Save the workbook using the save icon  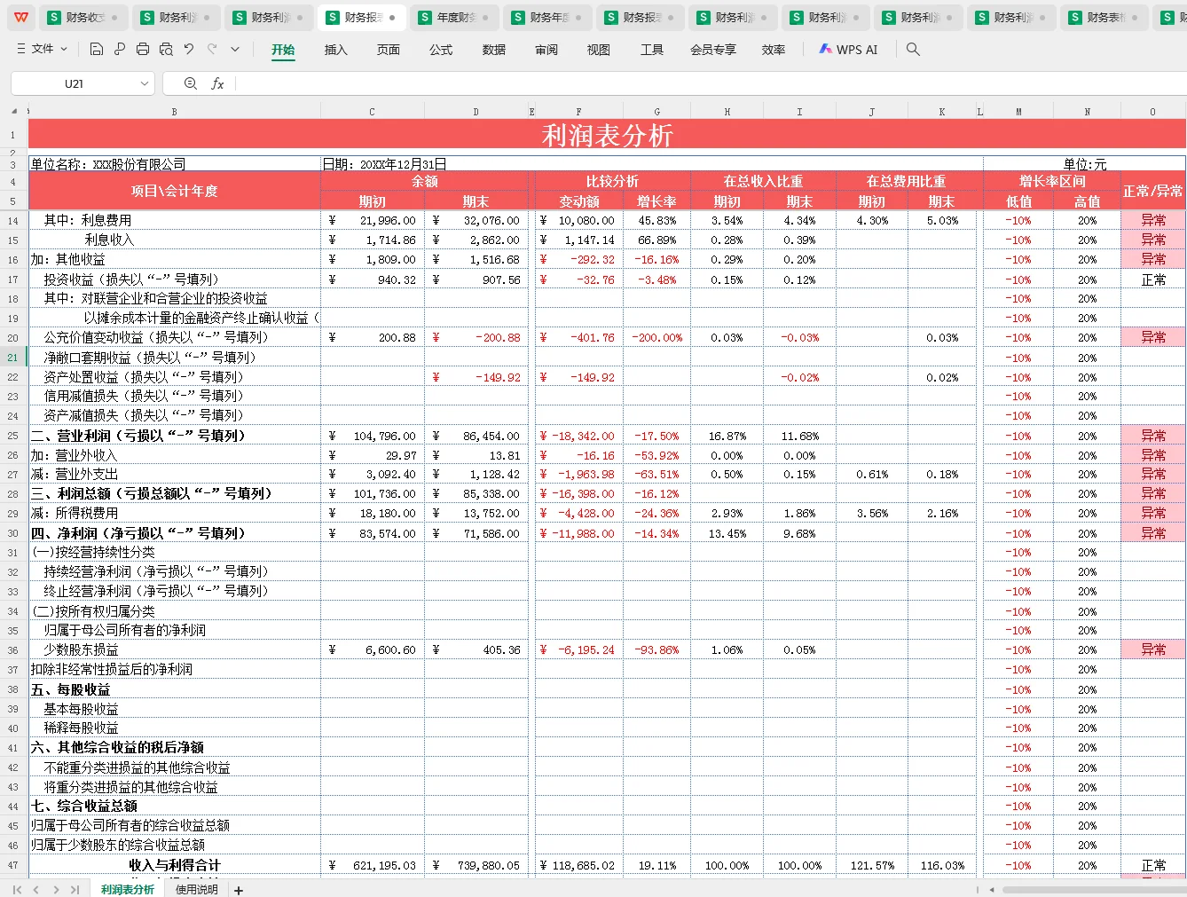(96, 49)
